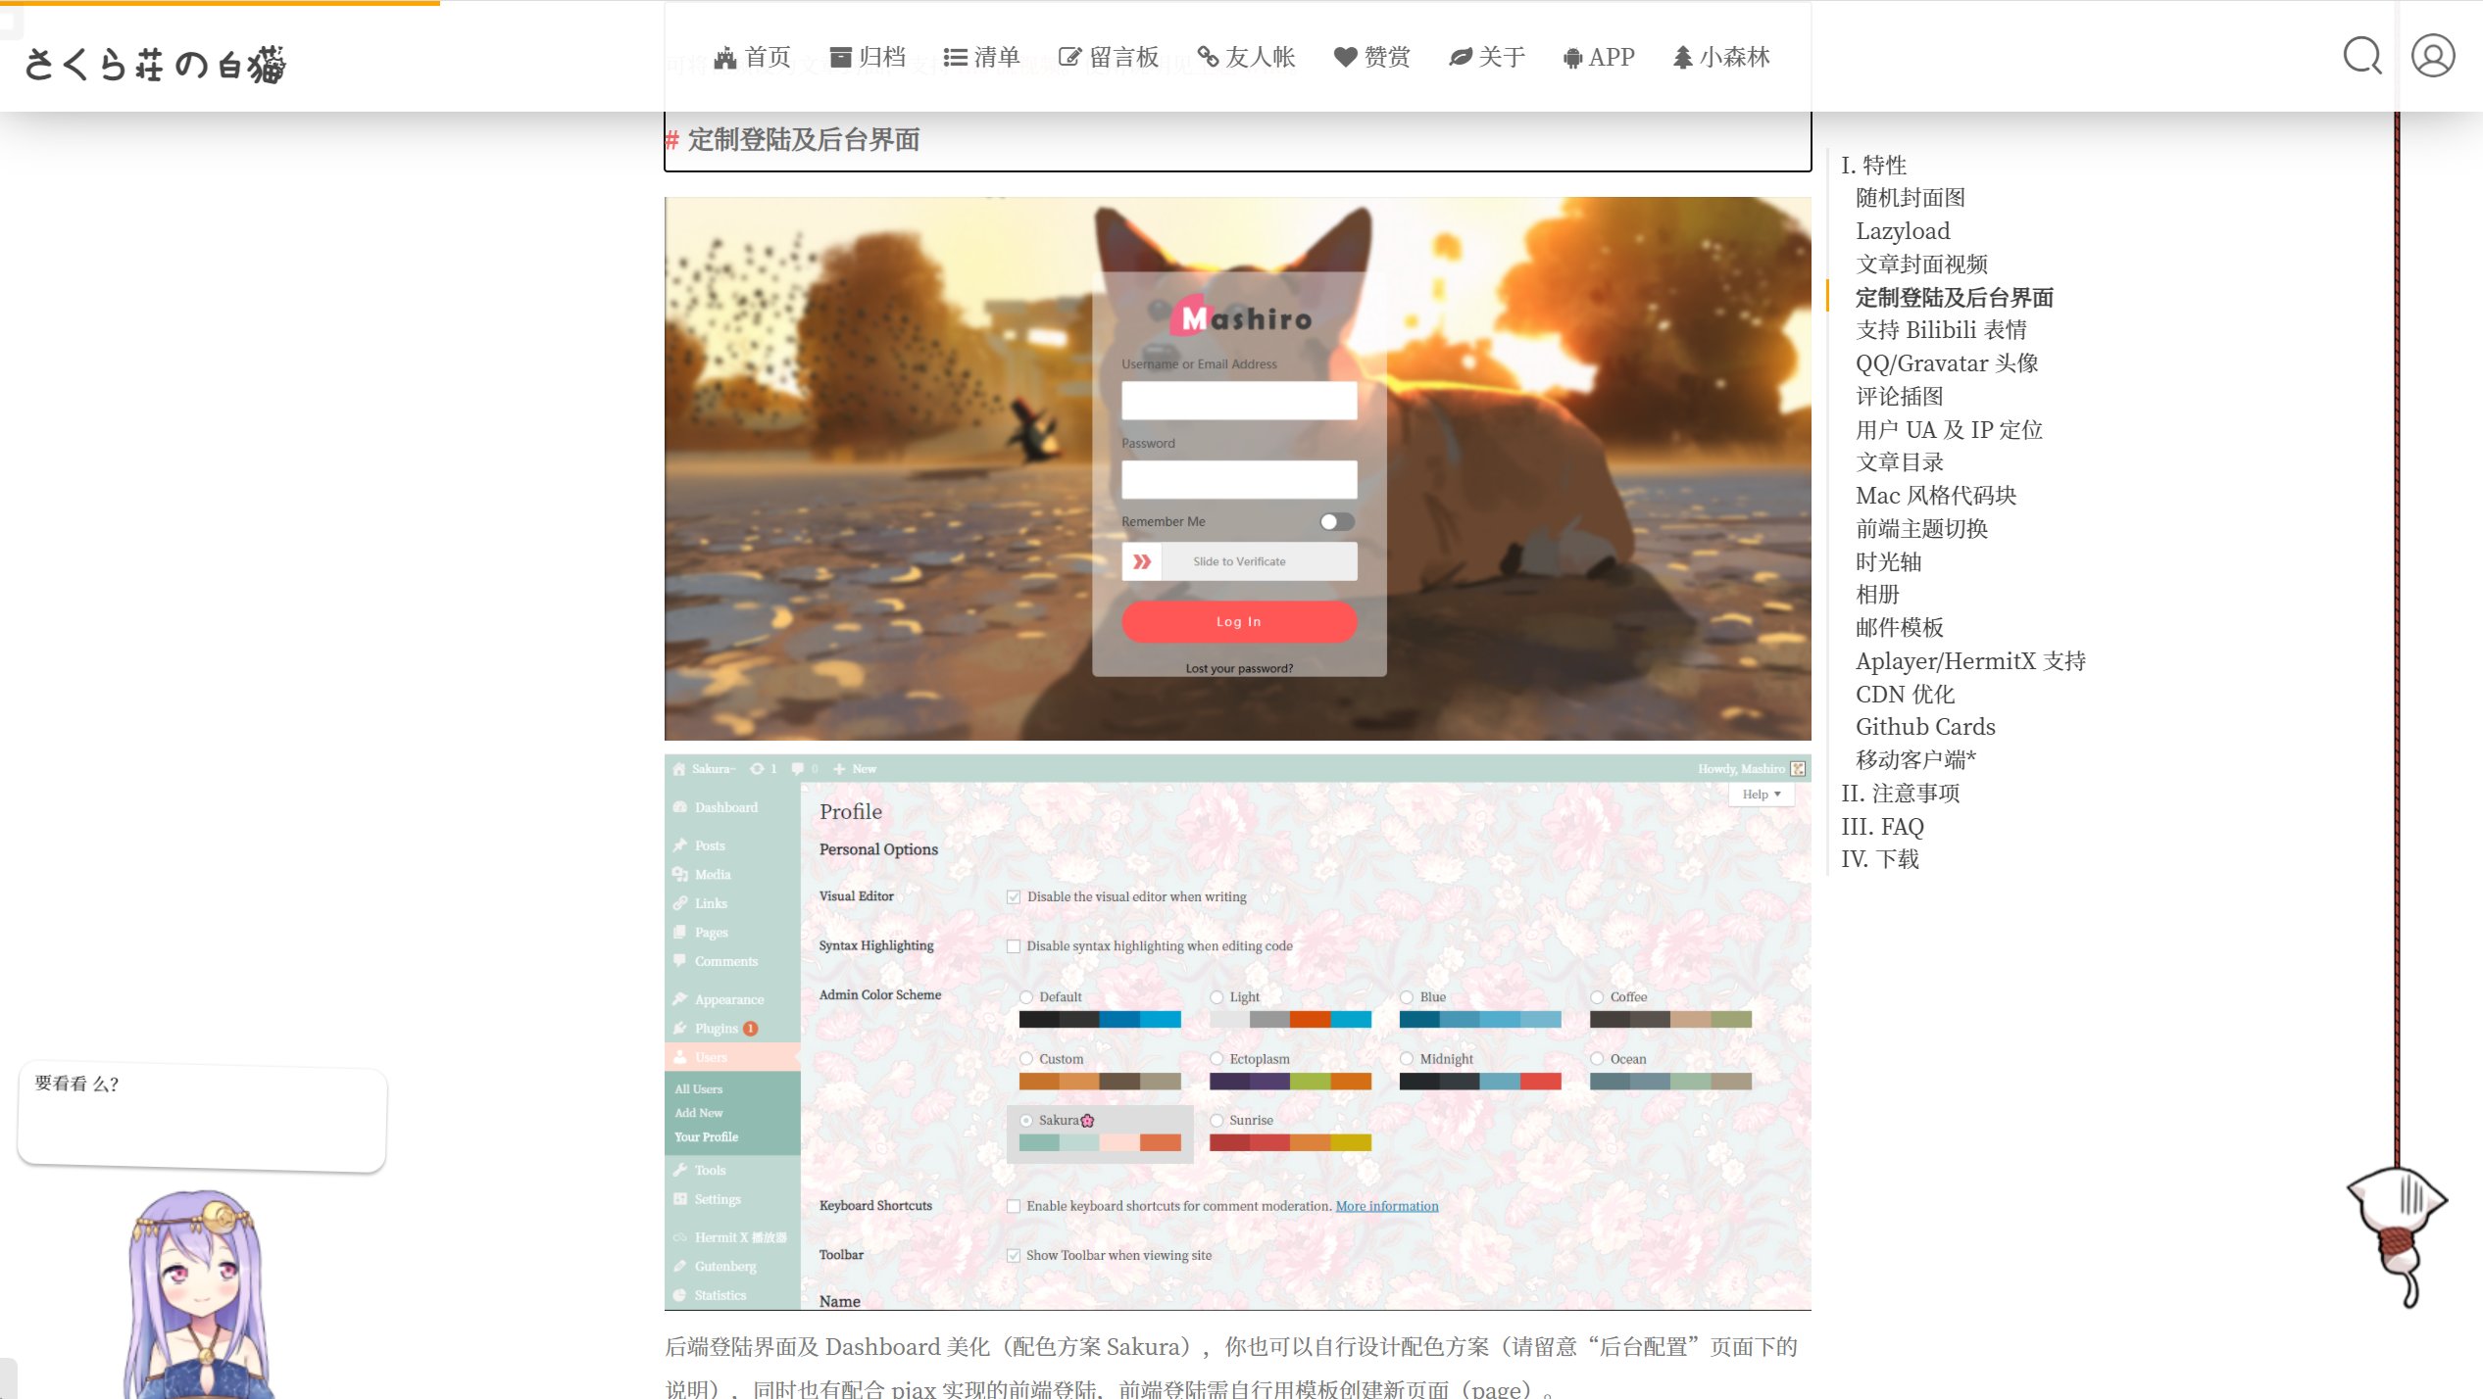Open the search with the magnifier icon

coord(2362,56)
